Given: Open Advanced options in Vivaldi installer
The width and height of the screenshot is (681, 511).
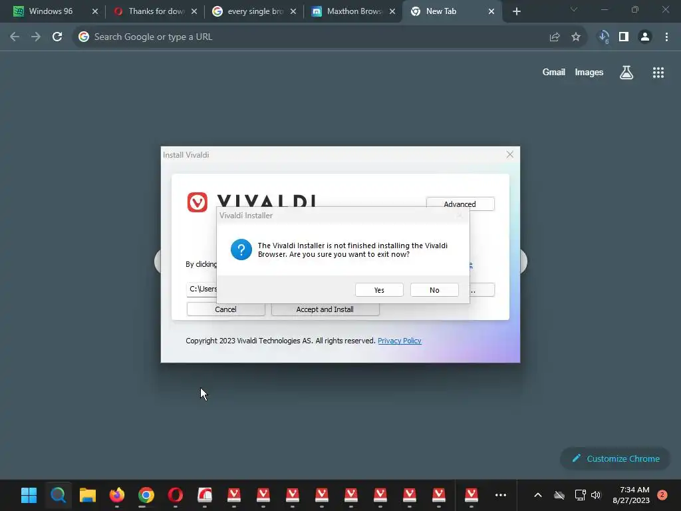Looking at the screenshot, I should click(x=460, y=204).
